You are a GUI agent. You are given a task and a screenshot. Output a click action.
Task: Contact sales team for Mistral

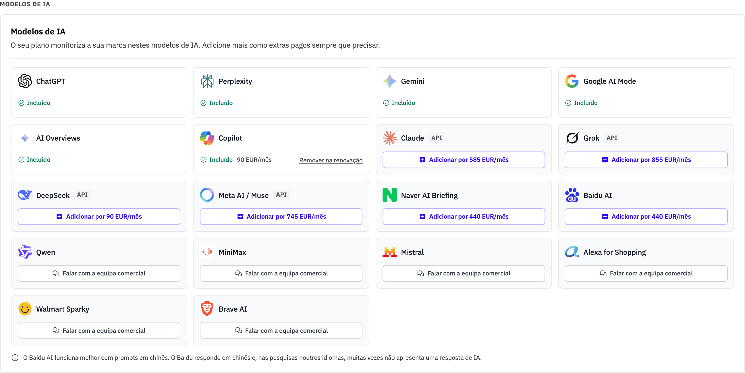[464, 274]
